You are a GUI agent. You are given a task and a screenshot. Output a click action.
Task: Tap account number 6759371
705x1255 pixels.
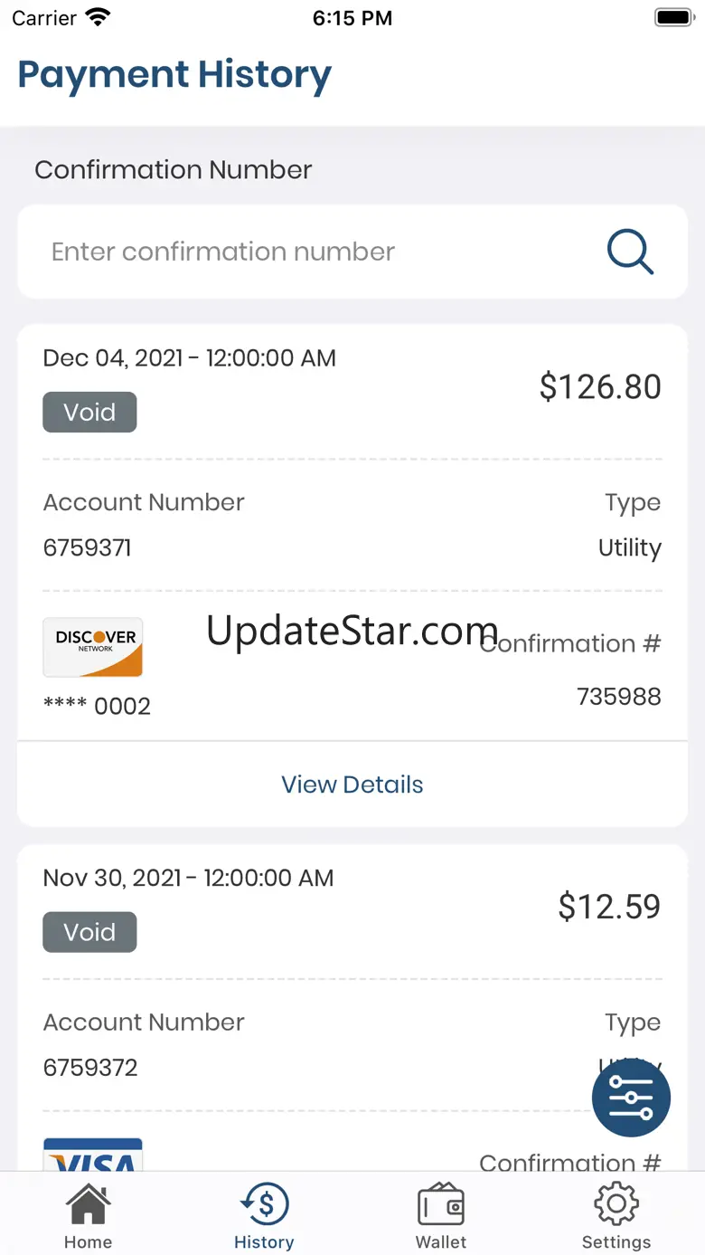pyautogui.click(x=88, y=548)
